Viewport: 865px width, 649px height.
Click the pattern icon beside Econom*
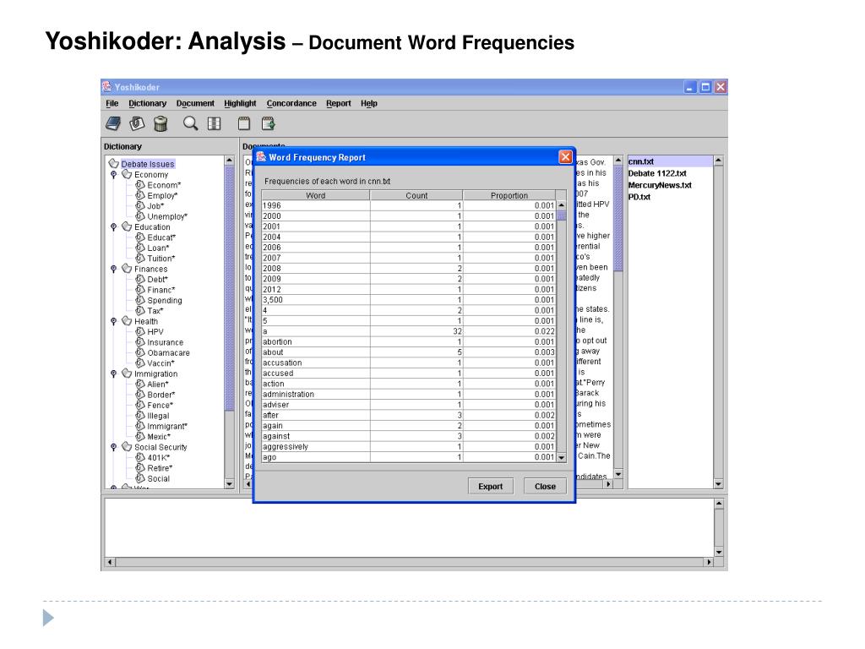140,185
